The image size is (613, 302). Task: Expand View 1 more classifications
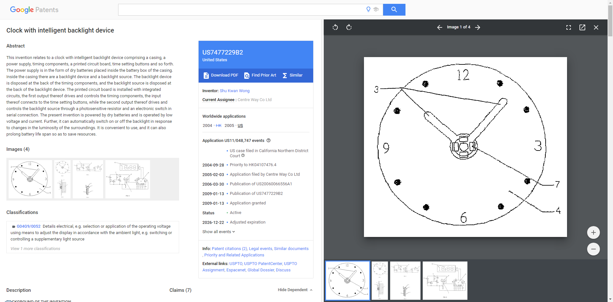click(x=35, y=249)
